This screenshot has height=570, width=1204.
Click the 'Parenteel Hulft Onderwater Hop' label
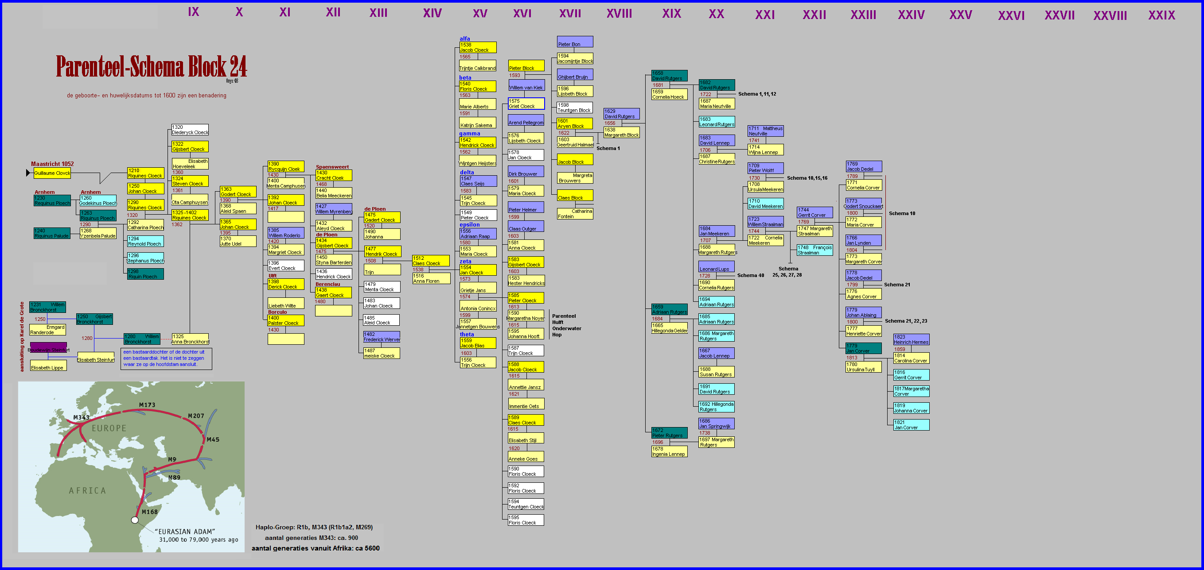[566, 325]
